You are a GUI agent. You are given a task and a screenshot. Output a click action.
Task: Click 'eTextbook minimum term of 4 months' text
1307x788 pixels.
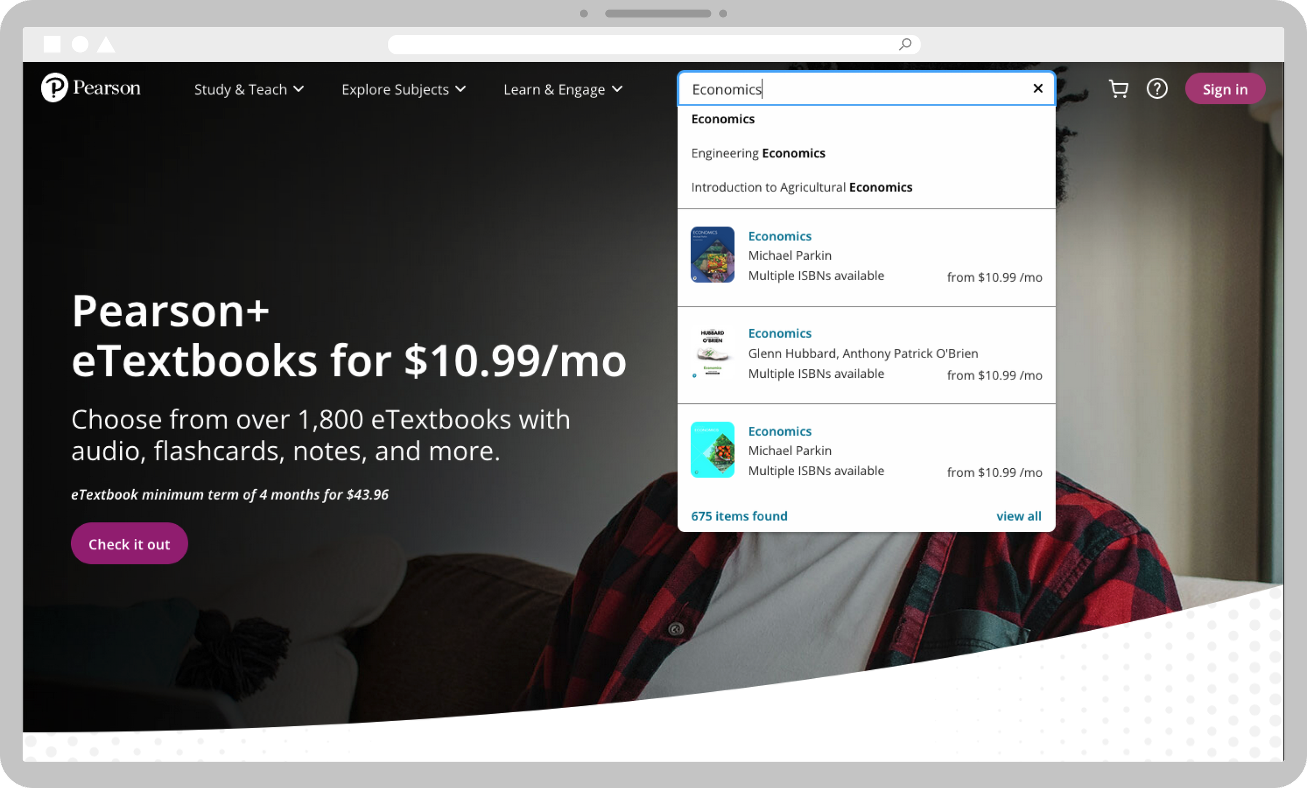[x=195, y=494]
